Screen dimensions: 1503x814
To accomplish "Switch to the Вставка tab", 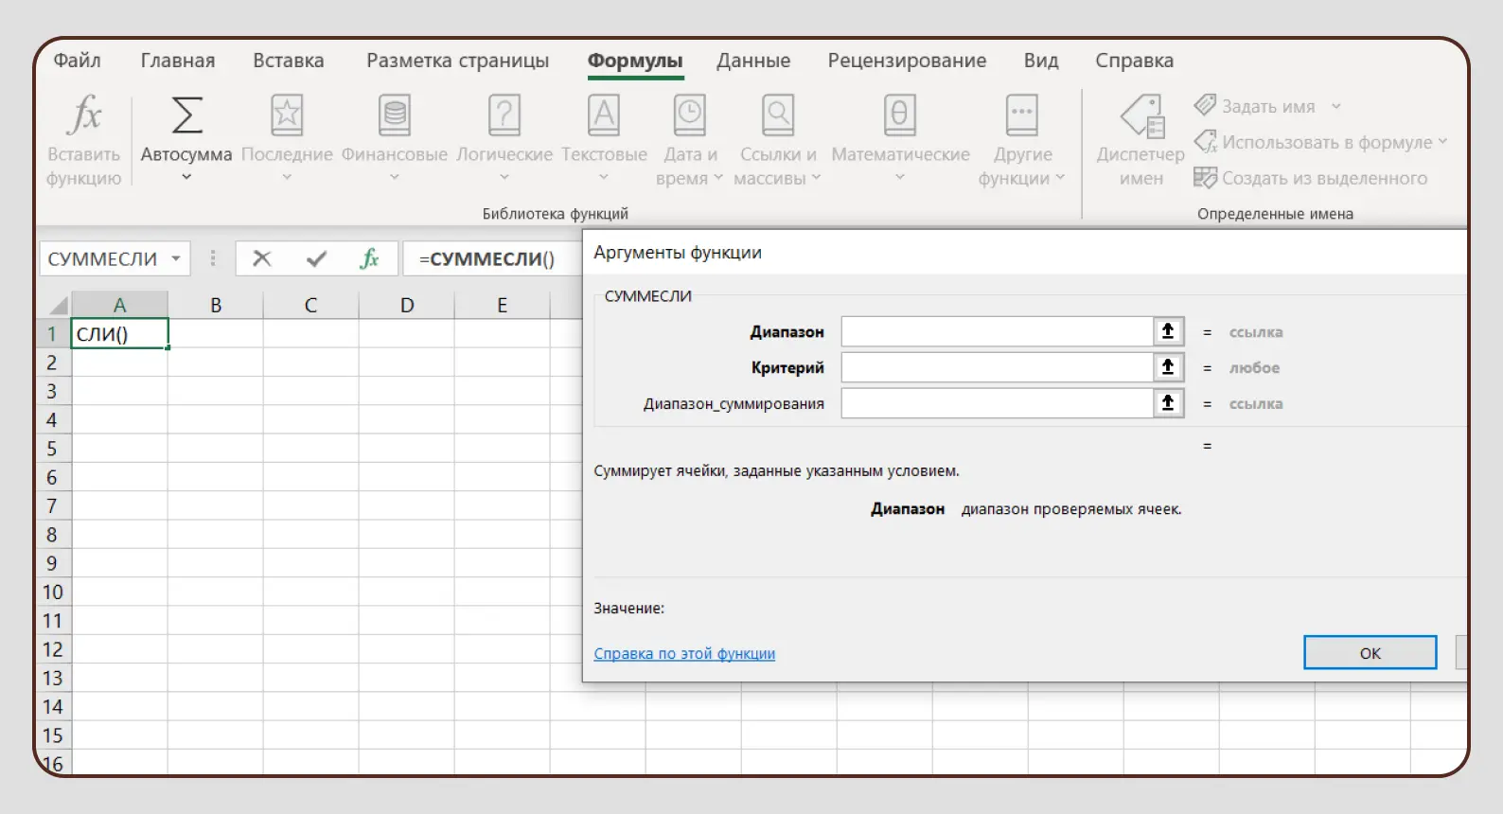I will pyautogui.click(x=289, y=61).
